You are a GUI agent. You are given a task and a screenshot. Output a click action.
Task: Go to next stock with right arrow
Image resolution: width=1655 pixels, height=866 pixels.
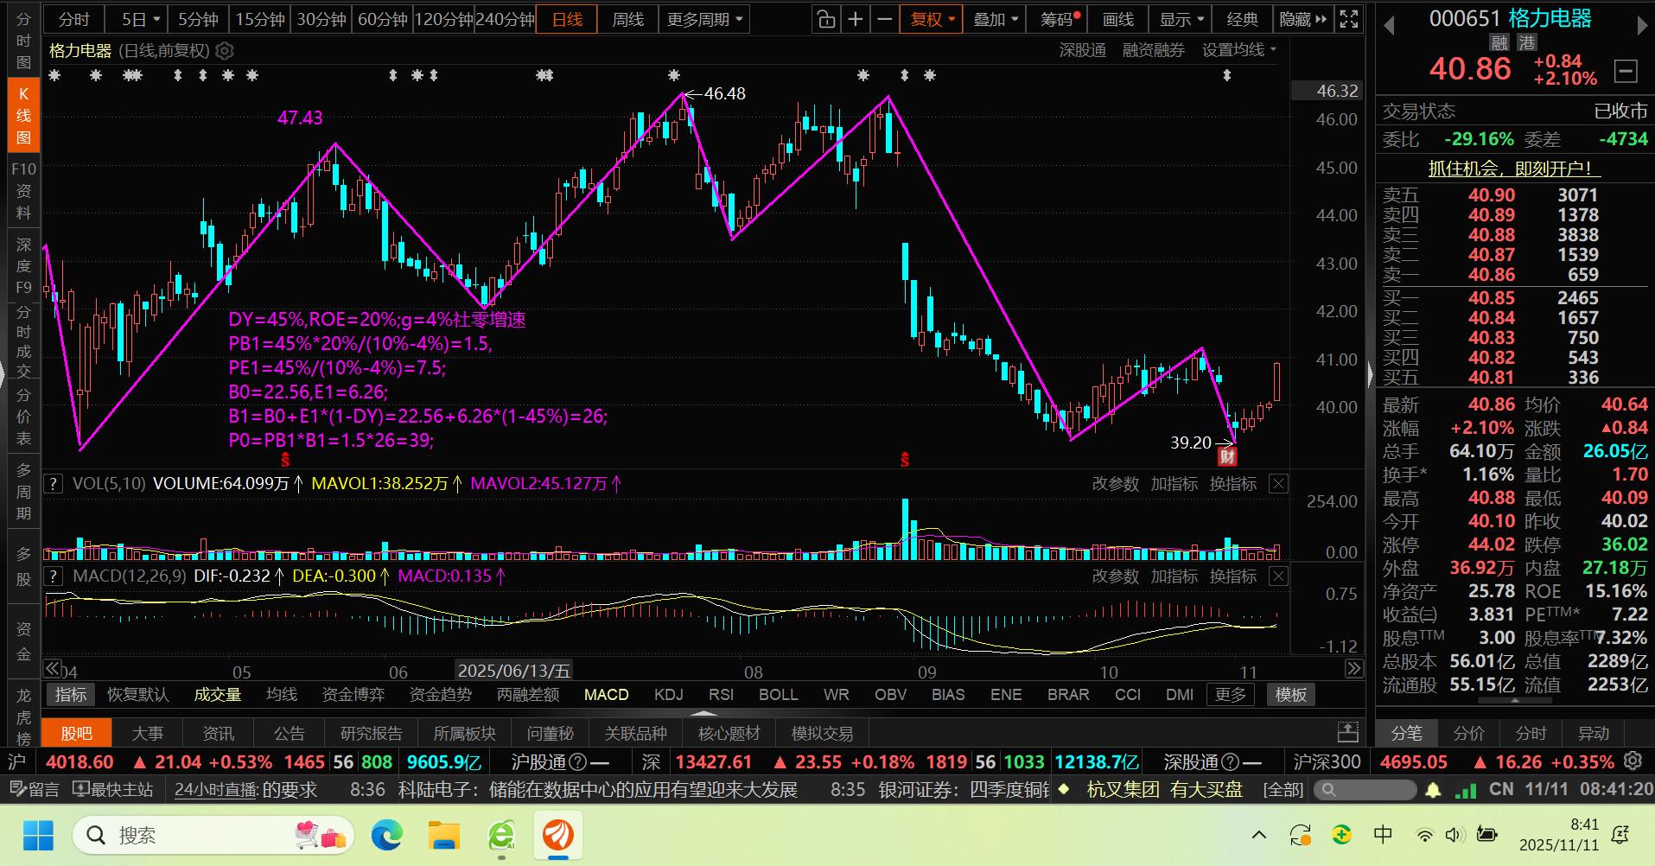[1642, 26]
